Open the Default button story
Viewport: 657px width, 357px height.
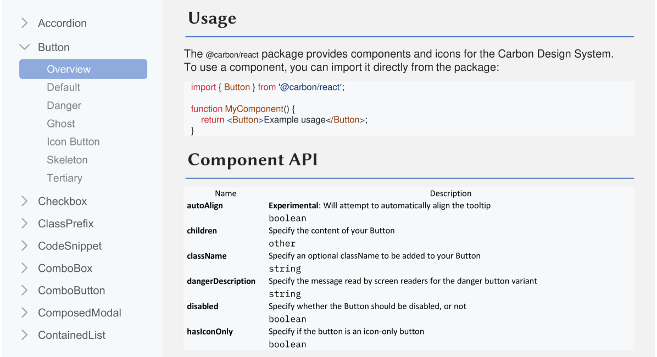63,87
